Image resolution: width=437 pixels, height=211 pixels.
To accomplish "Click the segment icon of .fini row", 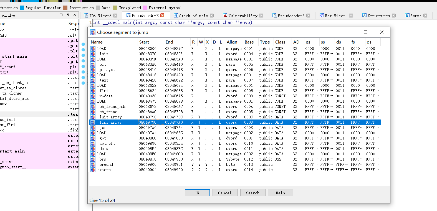I will click(x=93, y=91).
